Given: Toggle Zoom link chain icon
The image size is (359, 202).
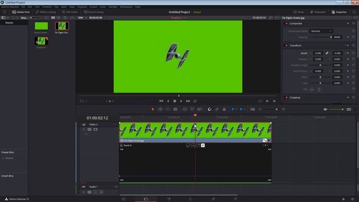Looking at the screenshot, I should coord(326,53).
